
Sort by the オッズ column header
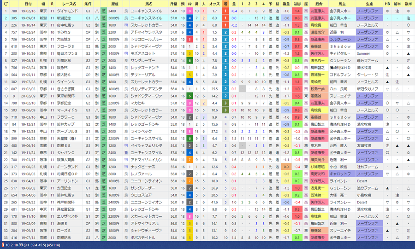tap(214, 4)
